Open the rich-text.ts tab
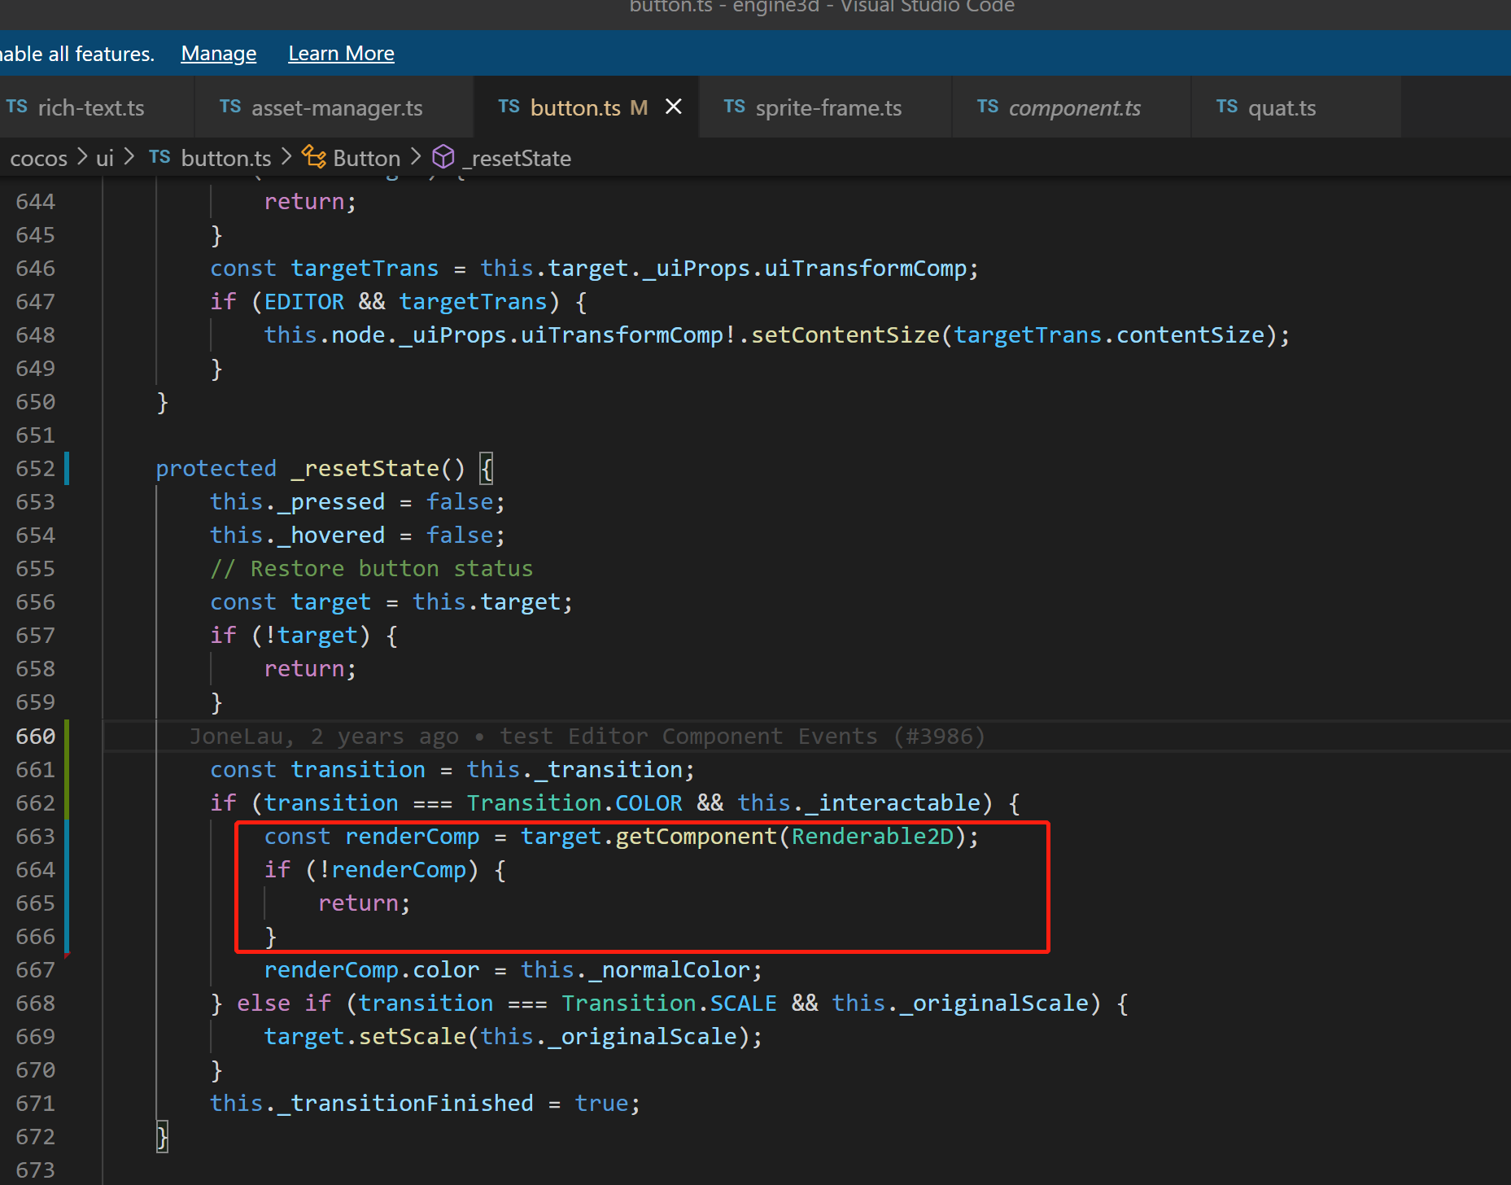 91,107
